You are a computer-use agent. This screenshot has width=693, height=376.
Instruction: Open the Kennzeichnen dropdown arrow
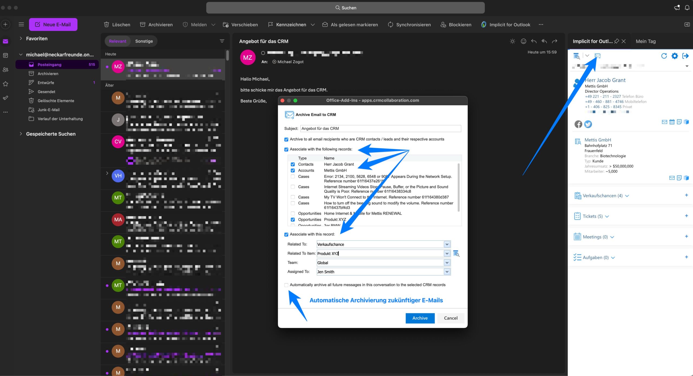point(313,25)
